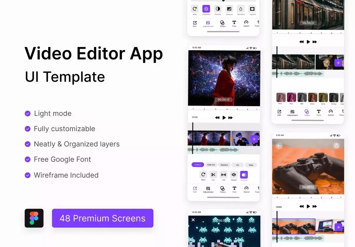The image size is (355, 247).
Task: Select the Fade Out transition pill
Action: pyautogui.click(x=211, y=165)
